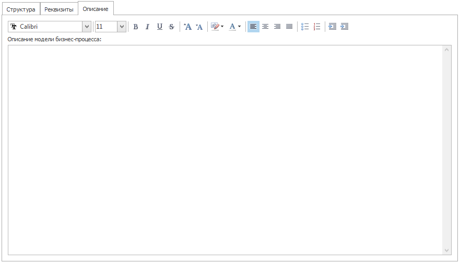Insert a numbered list
The width and height of the screenshot is (460, 263).
(x=317, y=27)
